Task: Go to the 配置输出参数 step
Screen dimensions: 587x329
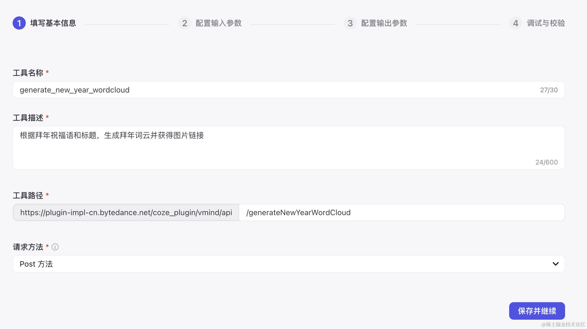Action: (384, 23)
